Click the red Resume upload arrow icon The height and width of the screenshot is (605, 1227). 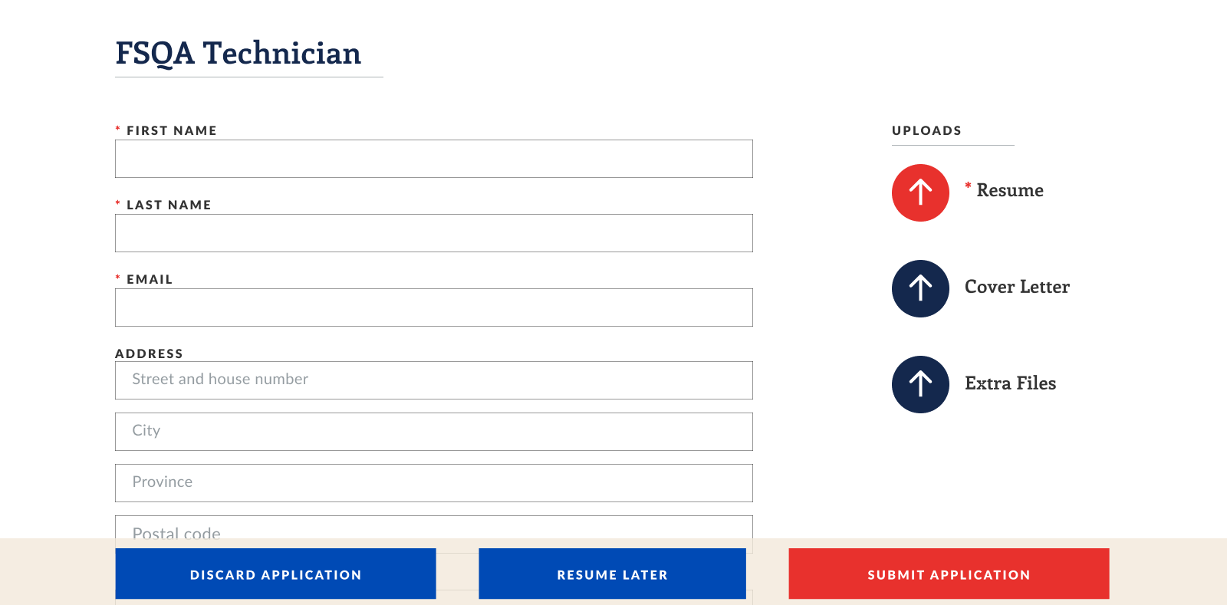point(920,192)
